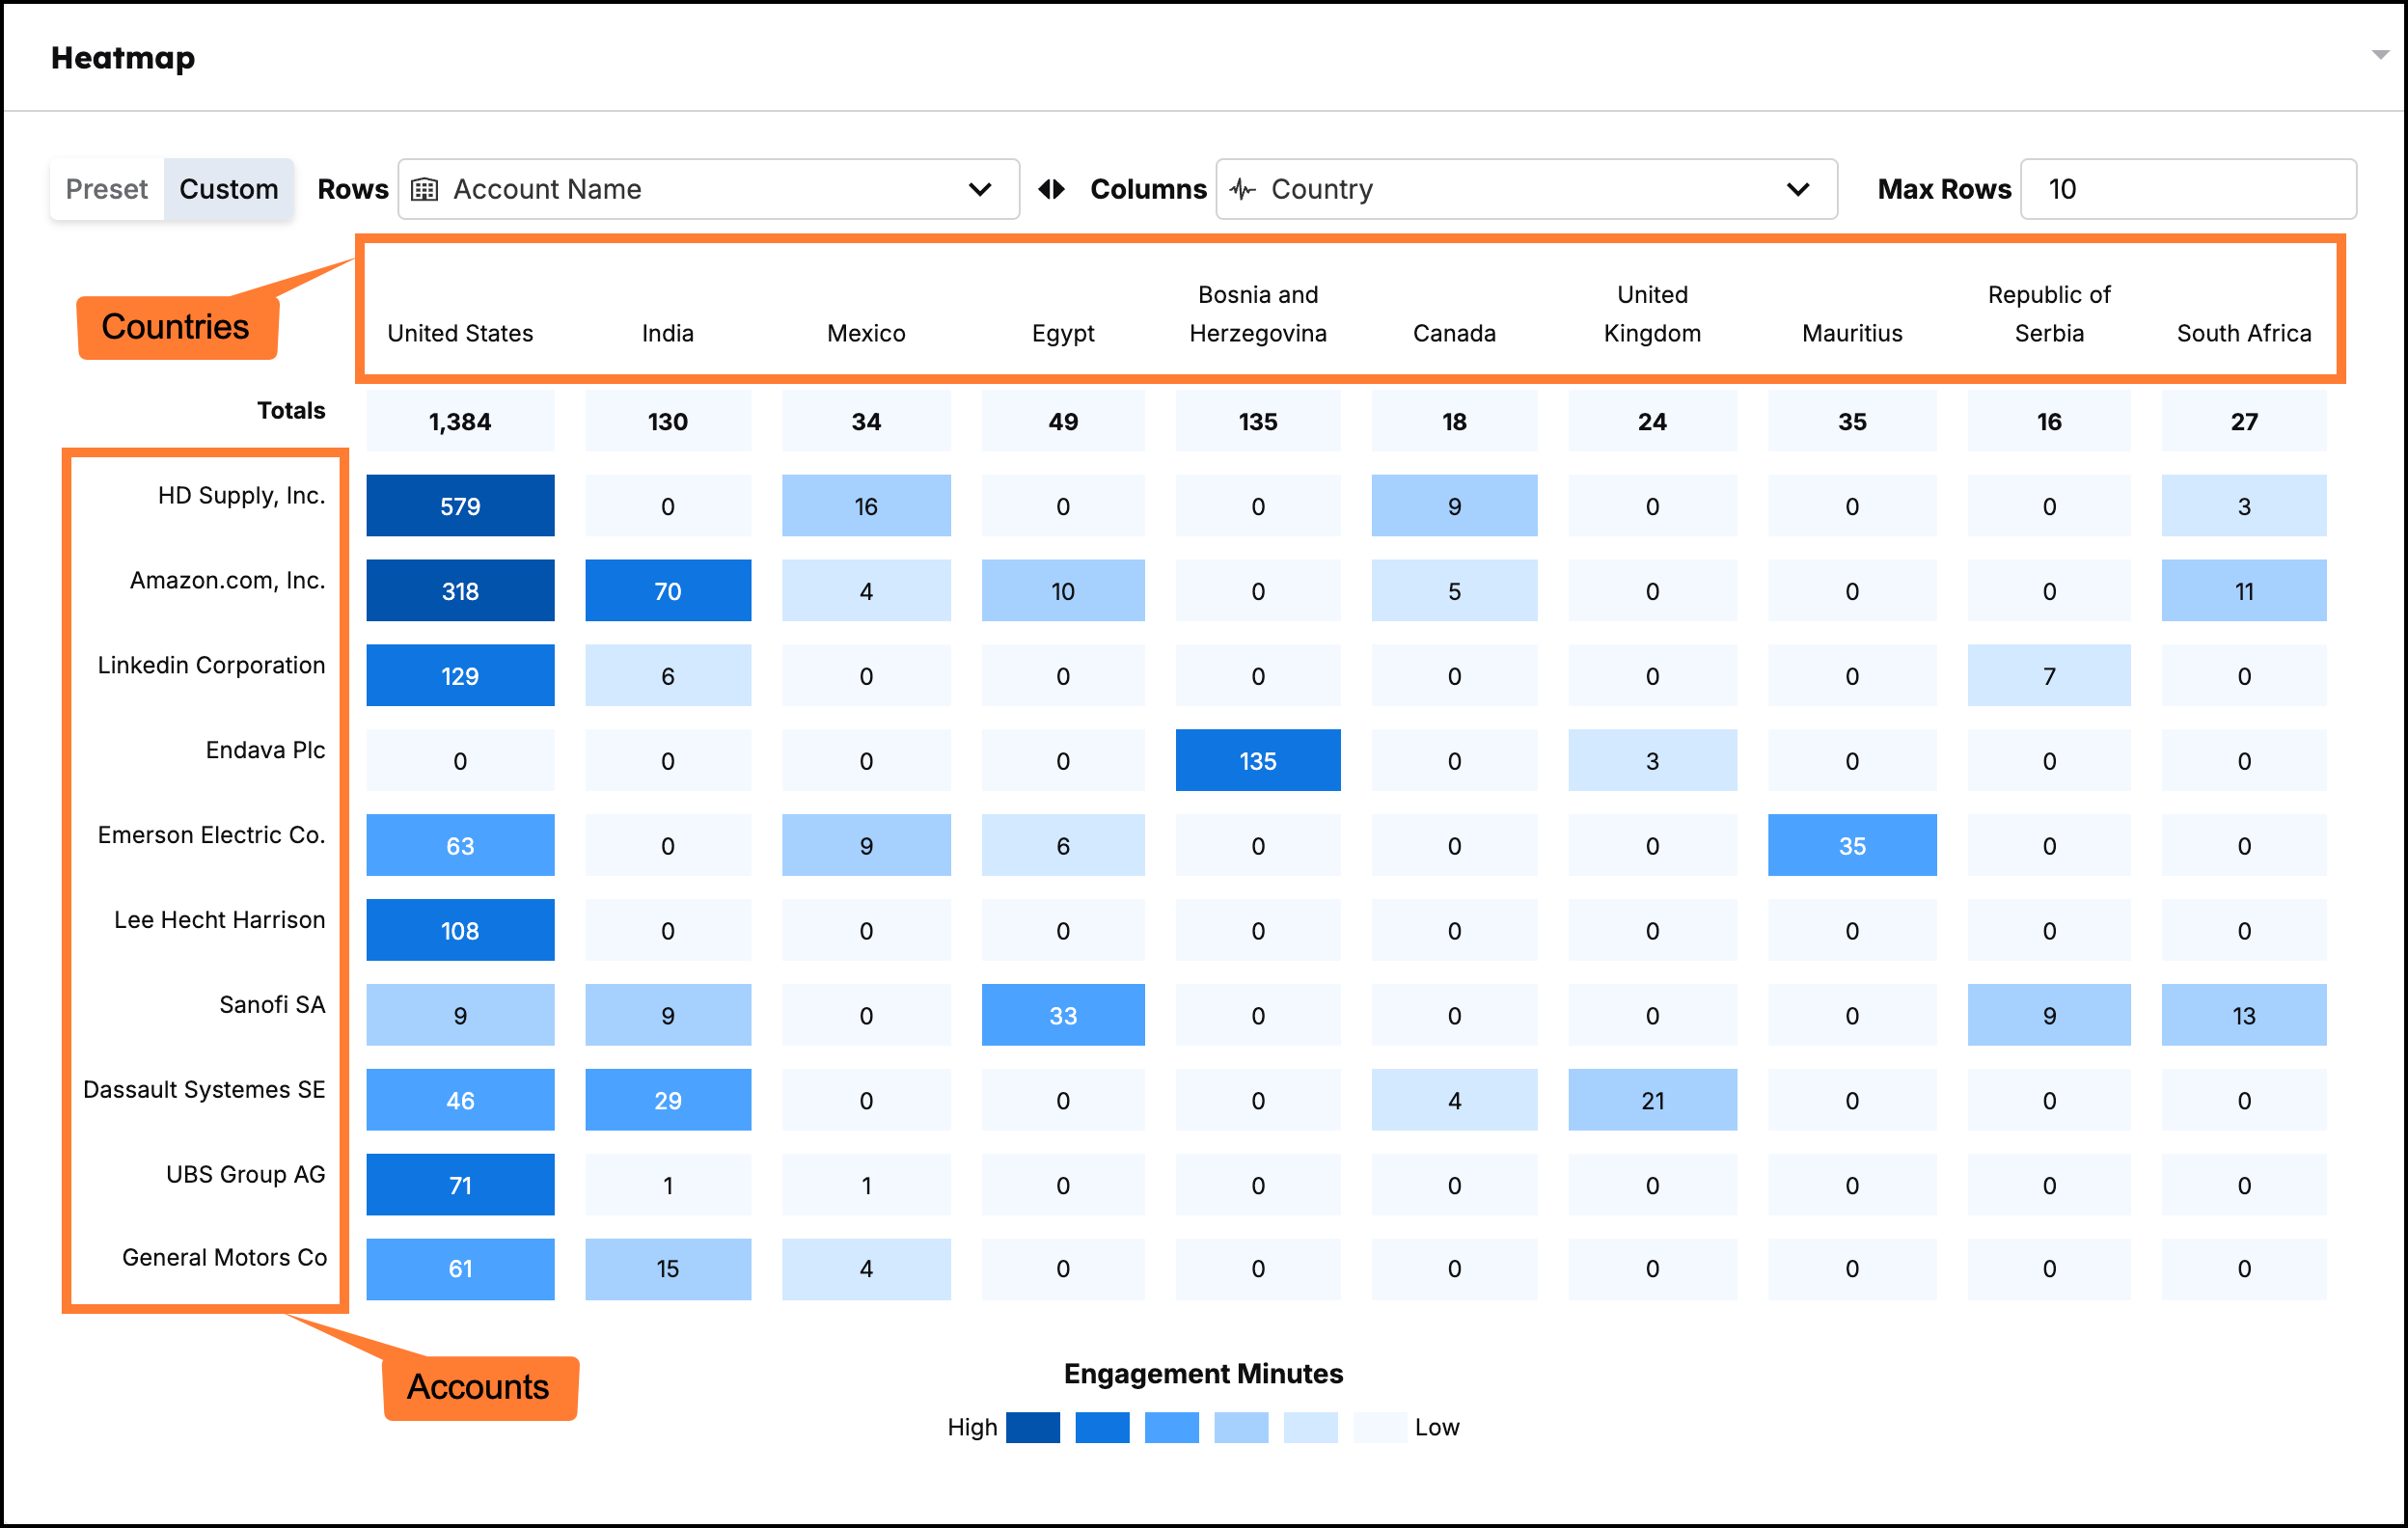This screenshot has height=1528, width=2408.
Task: Click the Lee Hecht Harrison row label
Action: [220, 920]
